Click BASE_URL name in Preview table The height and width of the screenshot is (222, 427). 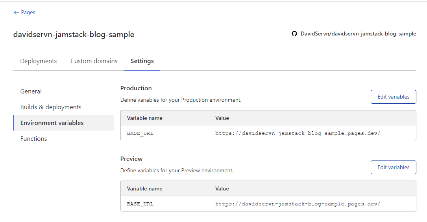pyautogui.click(x=140, y=204)
